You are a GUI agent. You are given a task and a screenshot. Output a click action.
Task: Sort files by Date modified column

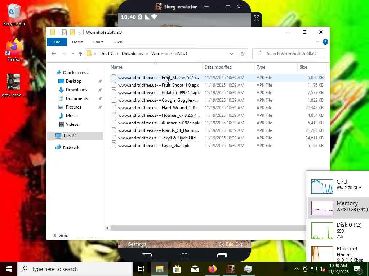228,67
